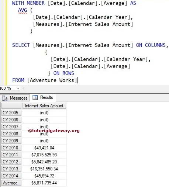169x187 pixels.
Task: Select the CY 2007 row header
Action: 11,127
